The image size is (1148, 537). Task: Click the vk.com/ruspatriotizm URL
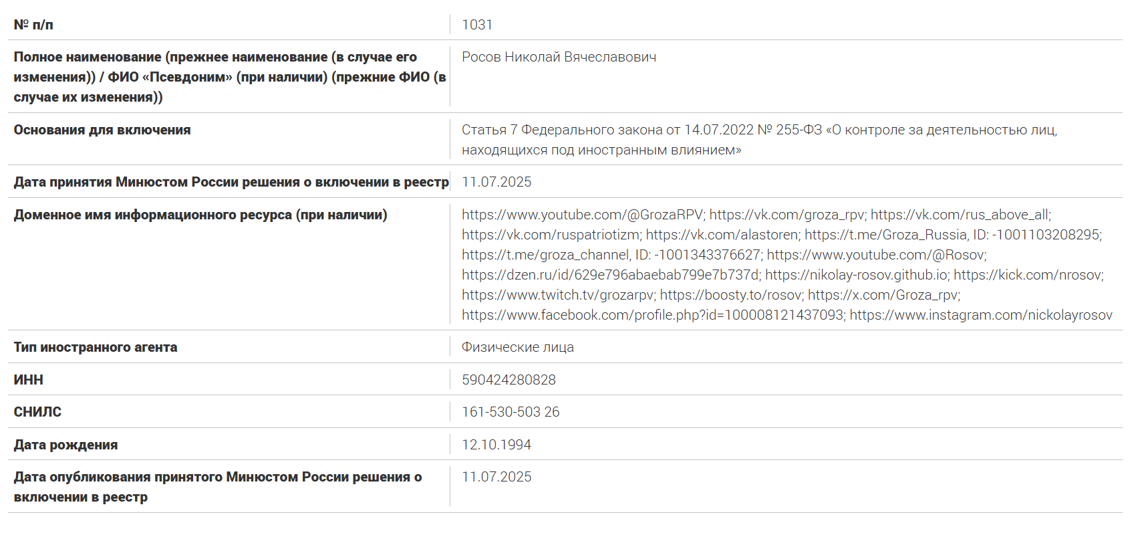pyautogui.click(x=551, y=235)
